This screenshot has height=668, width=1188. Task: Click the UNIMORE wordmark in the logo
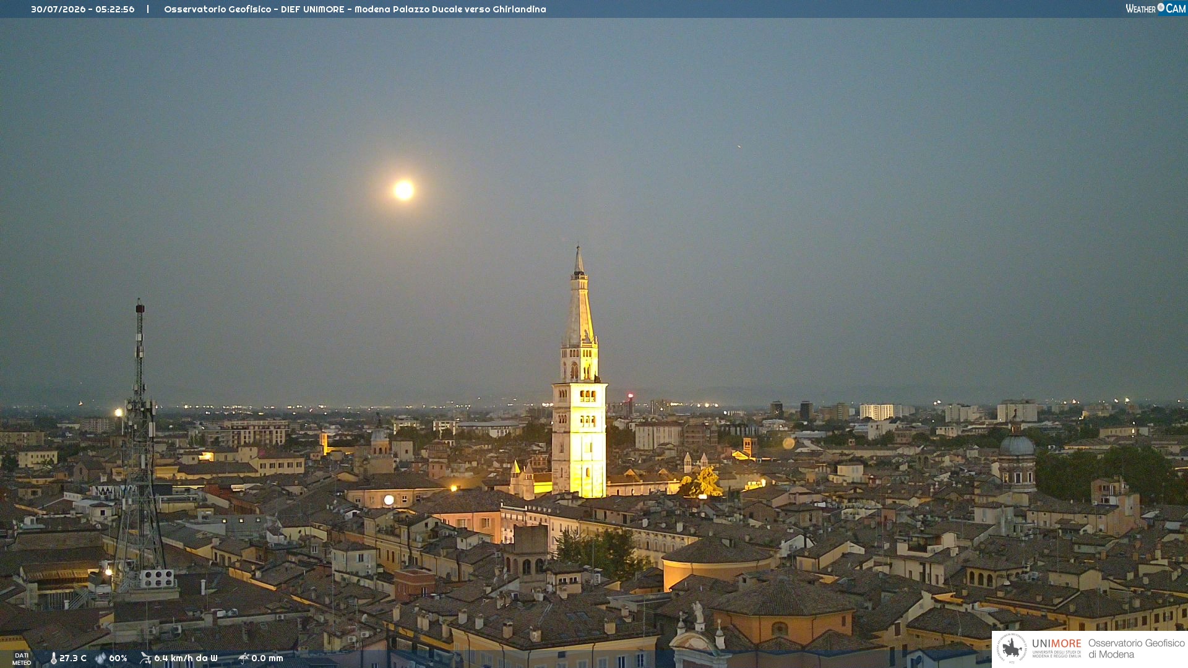[1056, 643]
